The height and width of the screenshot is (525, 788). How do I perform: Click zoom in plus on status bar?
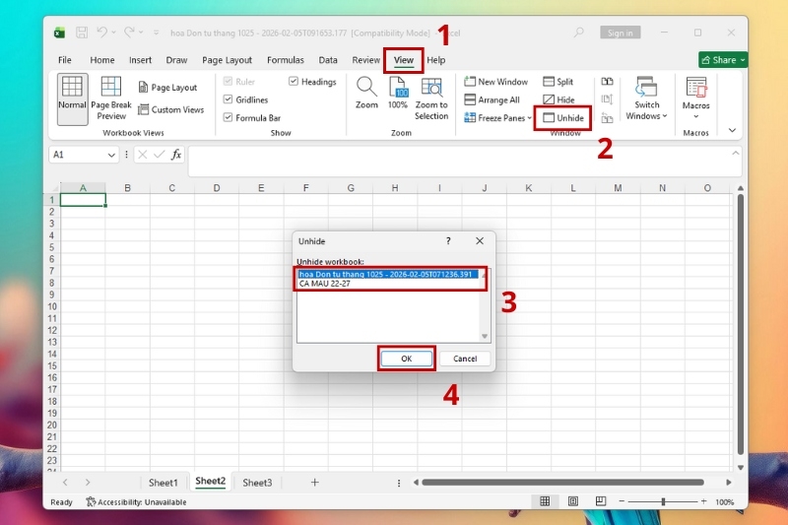pyautogui.click(x=703, y=501)
